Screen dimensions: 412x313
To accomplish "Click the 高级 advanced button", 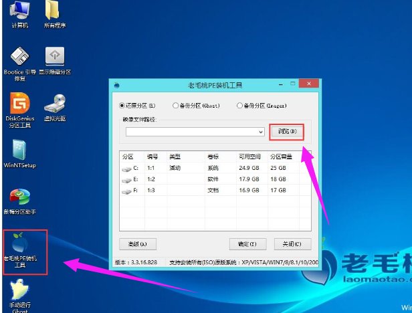I will point(137,243).
